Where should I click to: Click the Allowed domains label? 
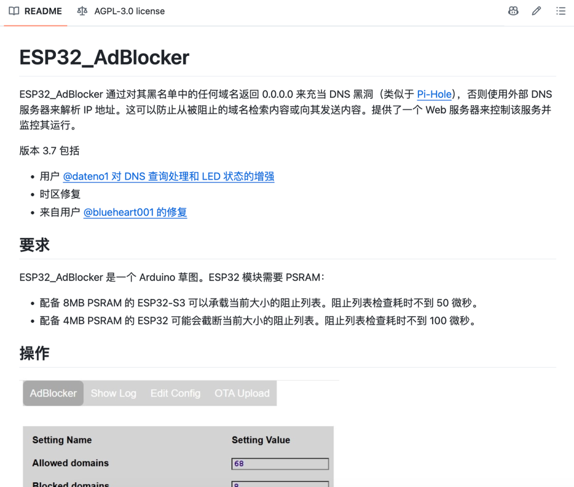point(71,463)
